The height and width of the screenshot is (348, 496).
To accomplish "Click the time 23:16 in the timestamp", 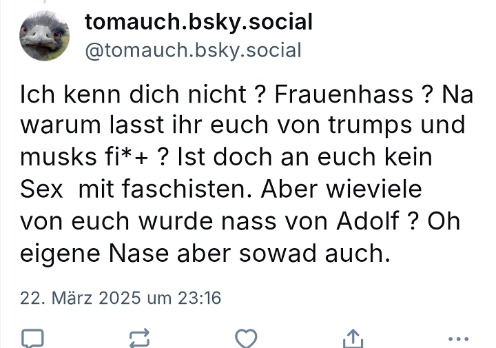I will click(200, 298).
